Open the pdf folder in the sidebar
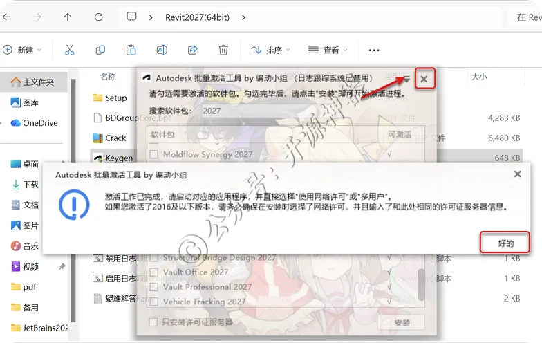This screenshot has width=542, height=343. [x=24, y=287]
